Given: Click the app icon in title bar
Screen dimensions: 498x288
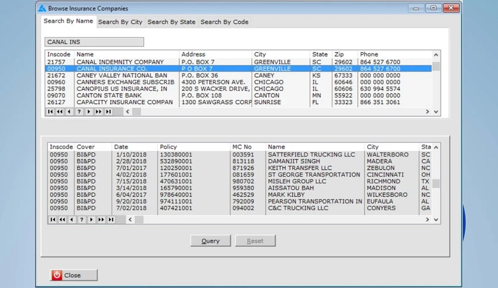Looking at the screenshot, I should pyautogui.click(x=42, y=8).
